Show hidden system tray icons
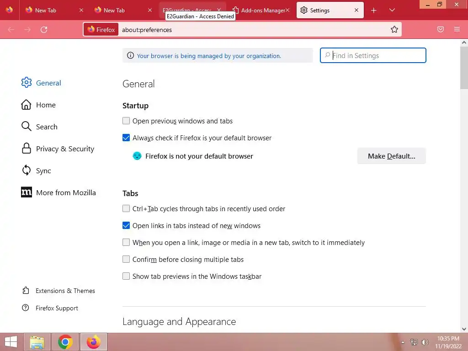 point(403,342)
